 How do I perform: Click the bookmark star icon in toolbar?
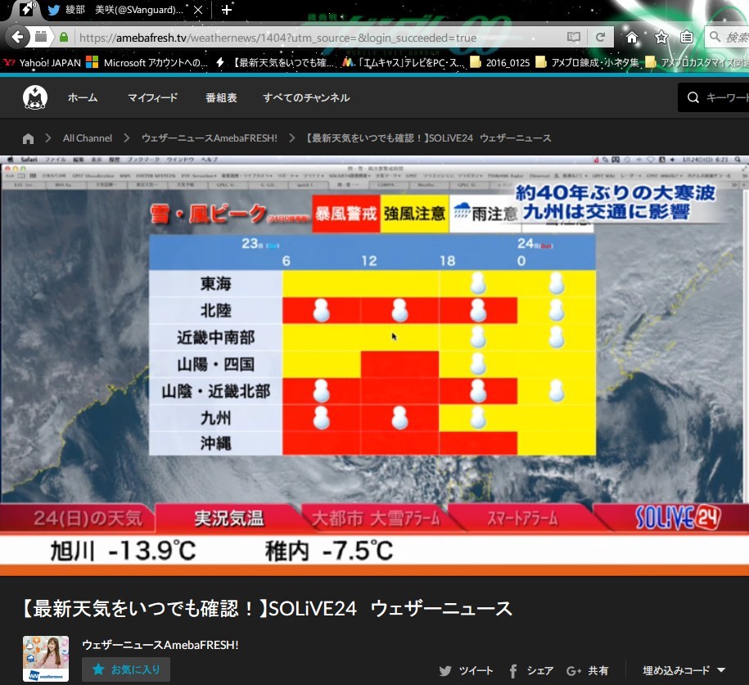[x=661, y=38]
